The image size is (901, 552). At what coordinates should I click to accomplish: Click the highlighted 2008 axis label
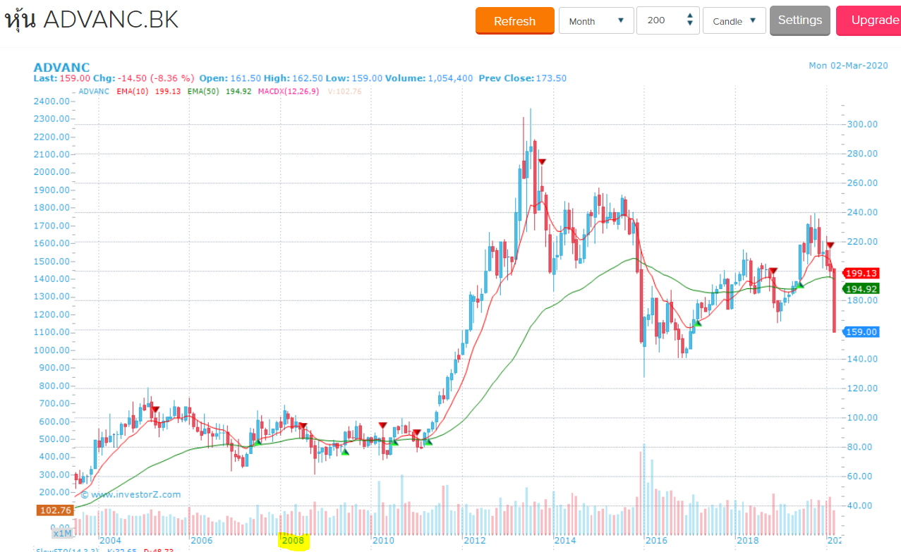293,541
